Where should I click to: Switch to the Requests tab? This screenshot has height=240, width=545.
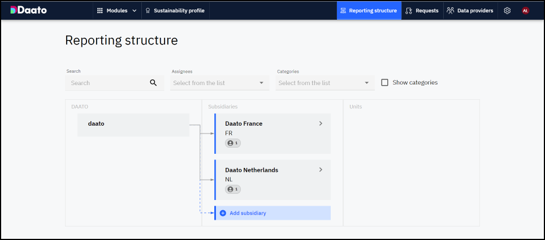click(x=422, y=11)
